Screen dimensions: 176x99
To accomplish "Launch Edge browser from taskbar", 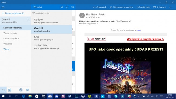I will pyautogui.click(x=23, y=96).
